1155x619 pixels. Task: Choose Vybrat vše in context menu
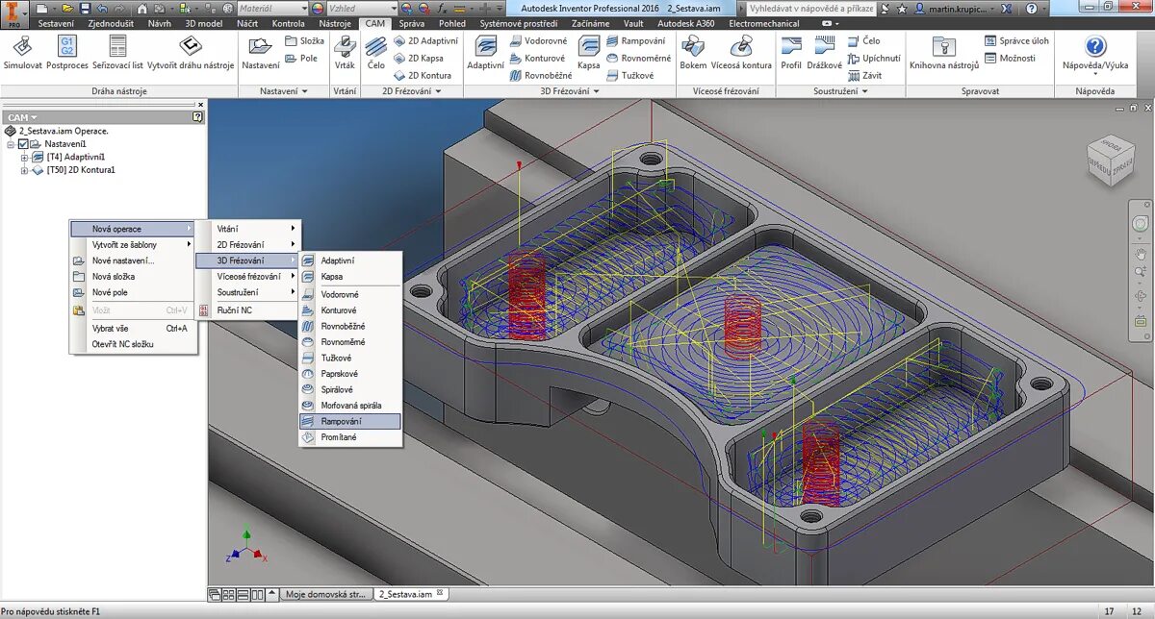[134, 328]
